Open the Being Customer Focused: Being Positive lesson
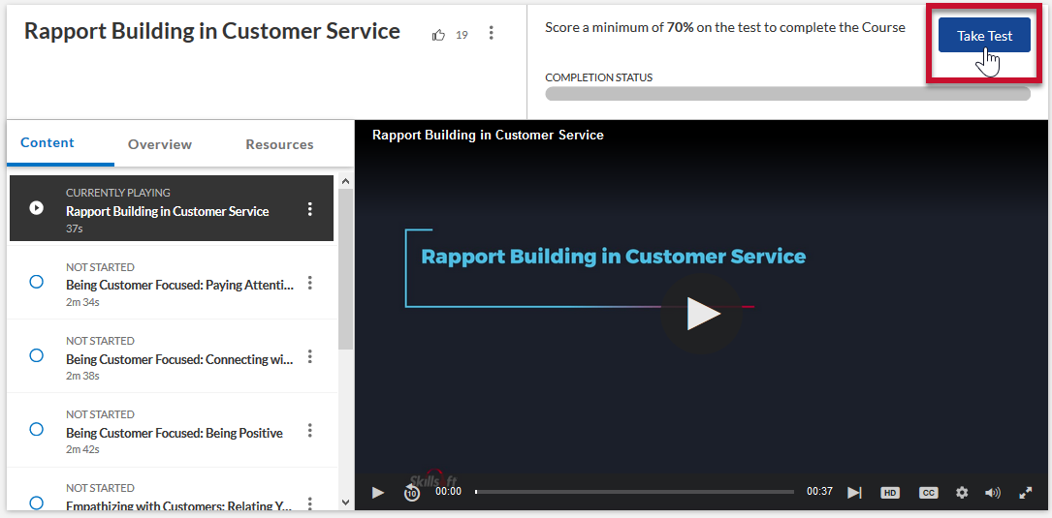 (175, 433)
